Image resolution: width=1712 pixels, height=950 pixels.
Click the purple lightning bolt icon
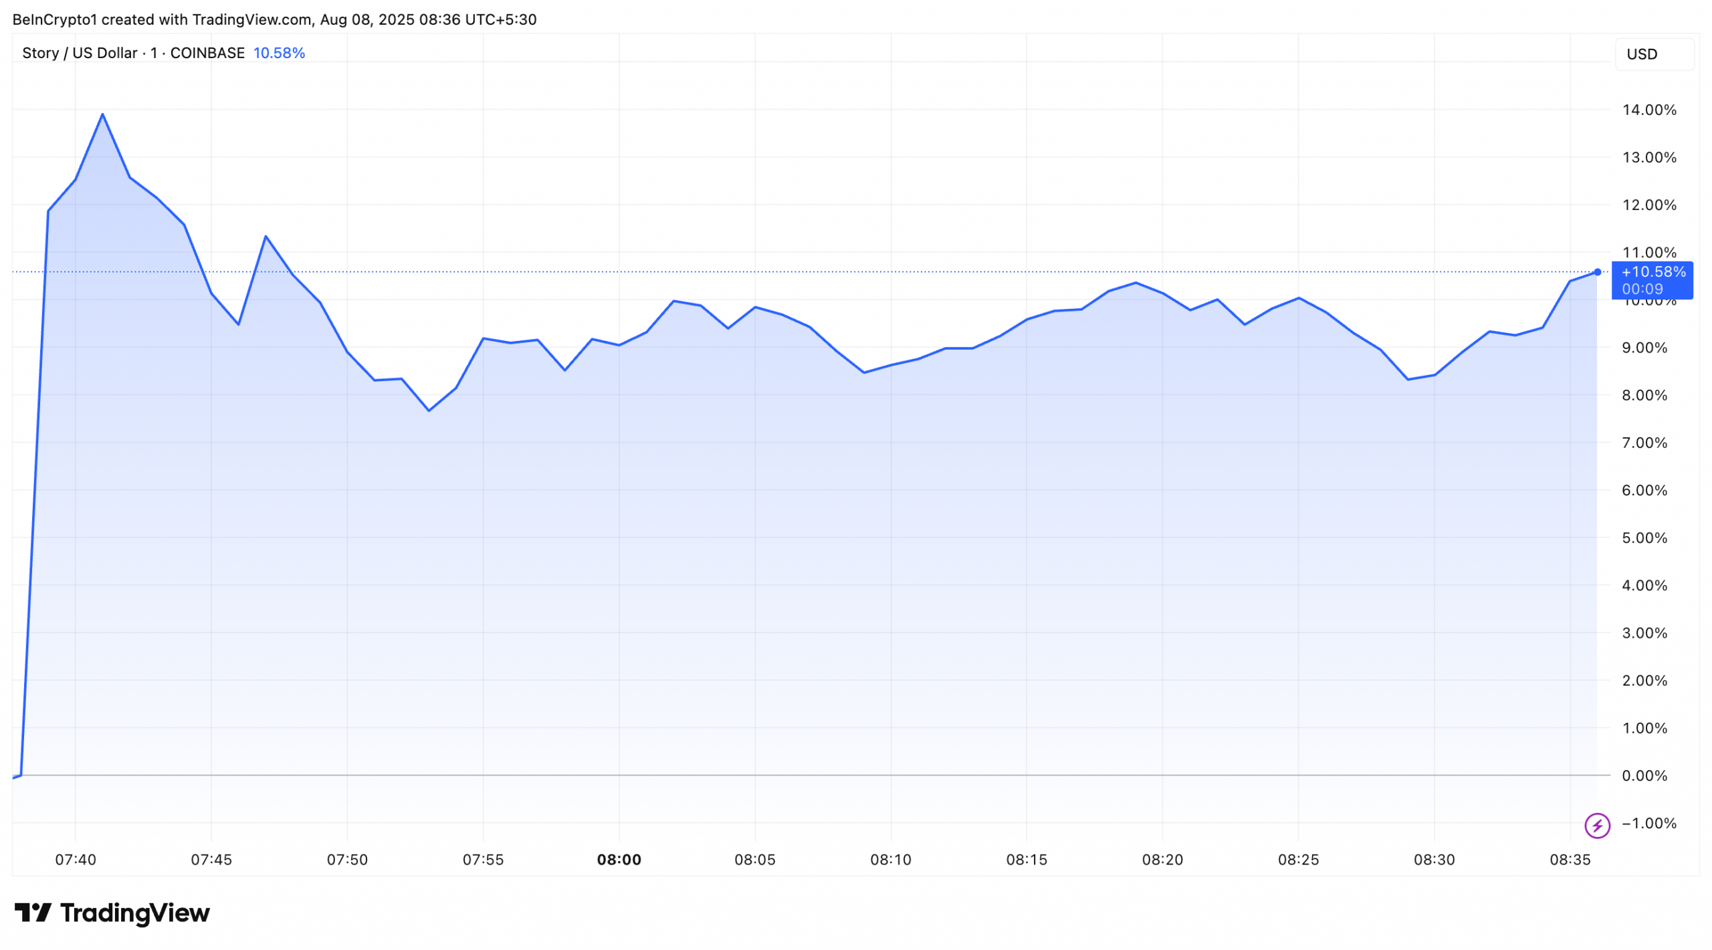[1596, 825]
